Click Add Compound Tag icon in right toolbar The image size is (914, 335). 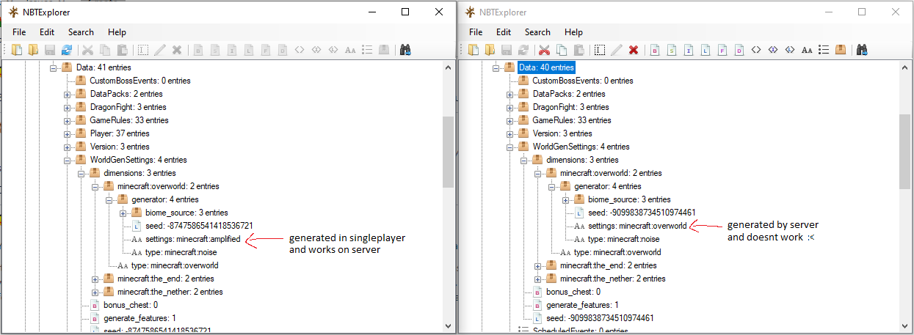click(x=841, y=50)
